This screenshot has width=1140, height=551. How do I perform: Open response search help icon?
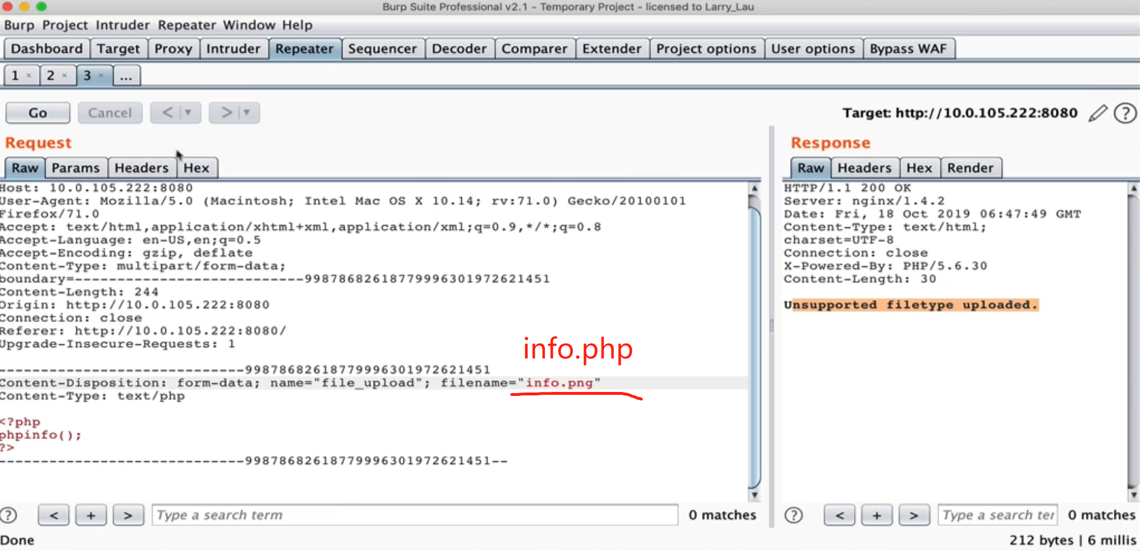pyautogui.click(x=794, y=515)
